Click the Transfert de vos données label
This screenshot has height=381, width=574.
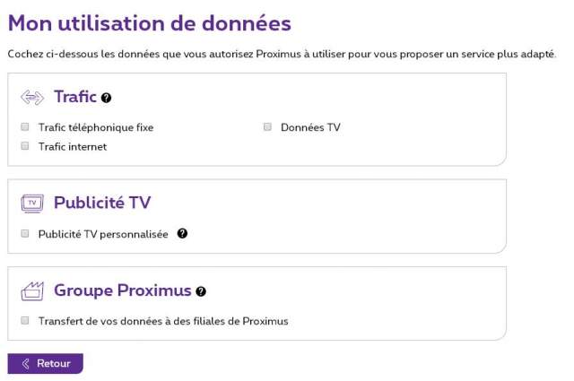click(x=163, y=320)
